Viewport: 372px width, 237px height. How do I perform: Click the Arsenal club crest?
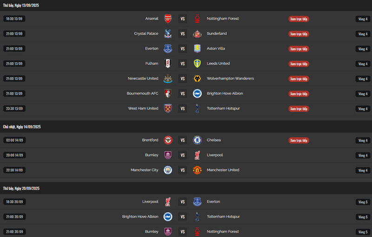[x=168, y=19]
